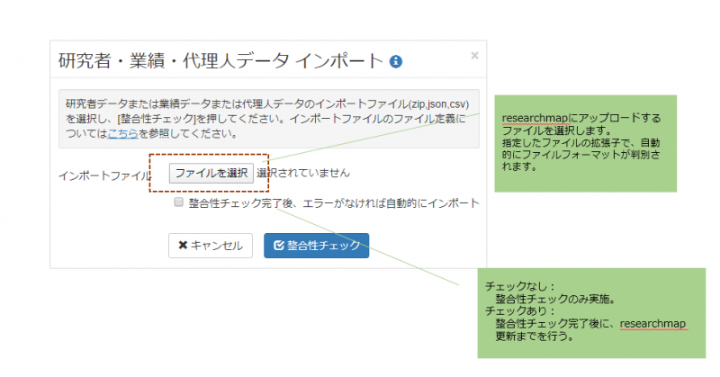Click the gray instruction box about import files
Viewport: 720px width, 377px height.
click(x=268, y=119)
